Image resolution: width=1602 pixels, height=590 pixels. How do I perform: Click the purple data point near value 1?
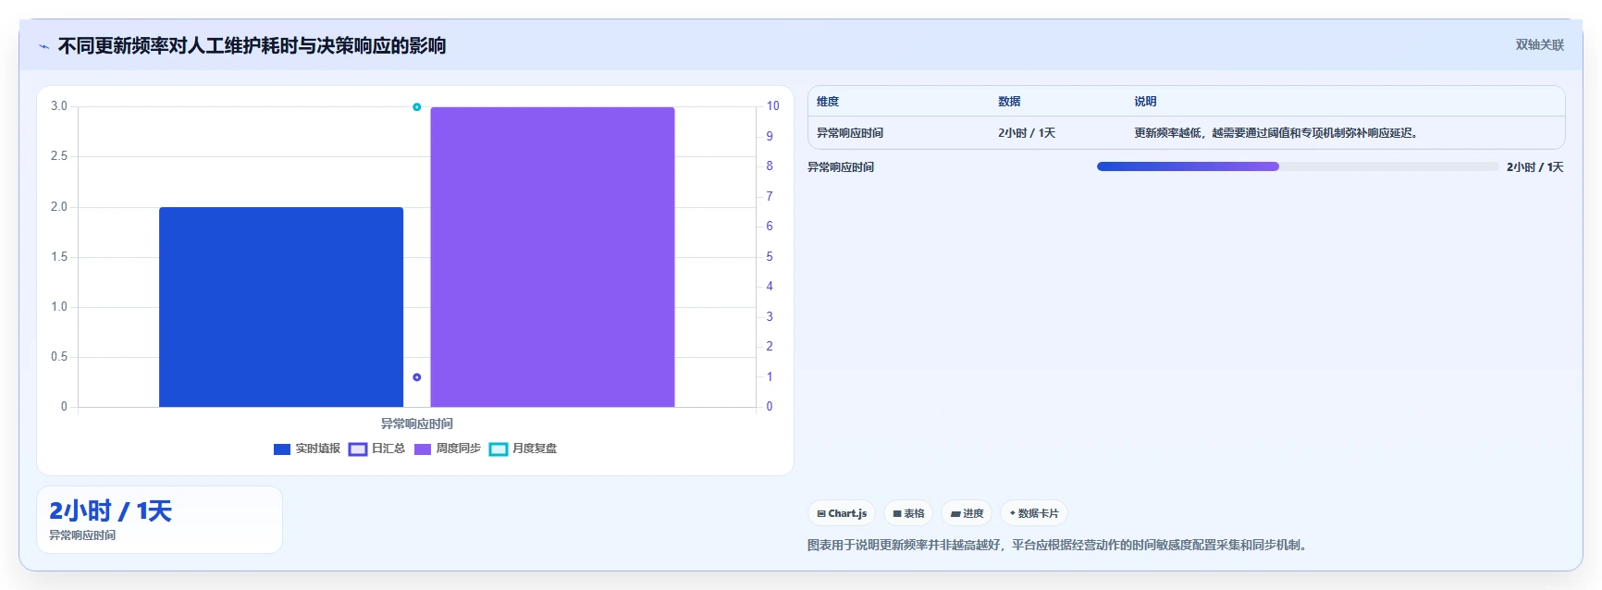pos(417,377)
